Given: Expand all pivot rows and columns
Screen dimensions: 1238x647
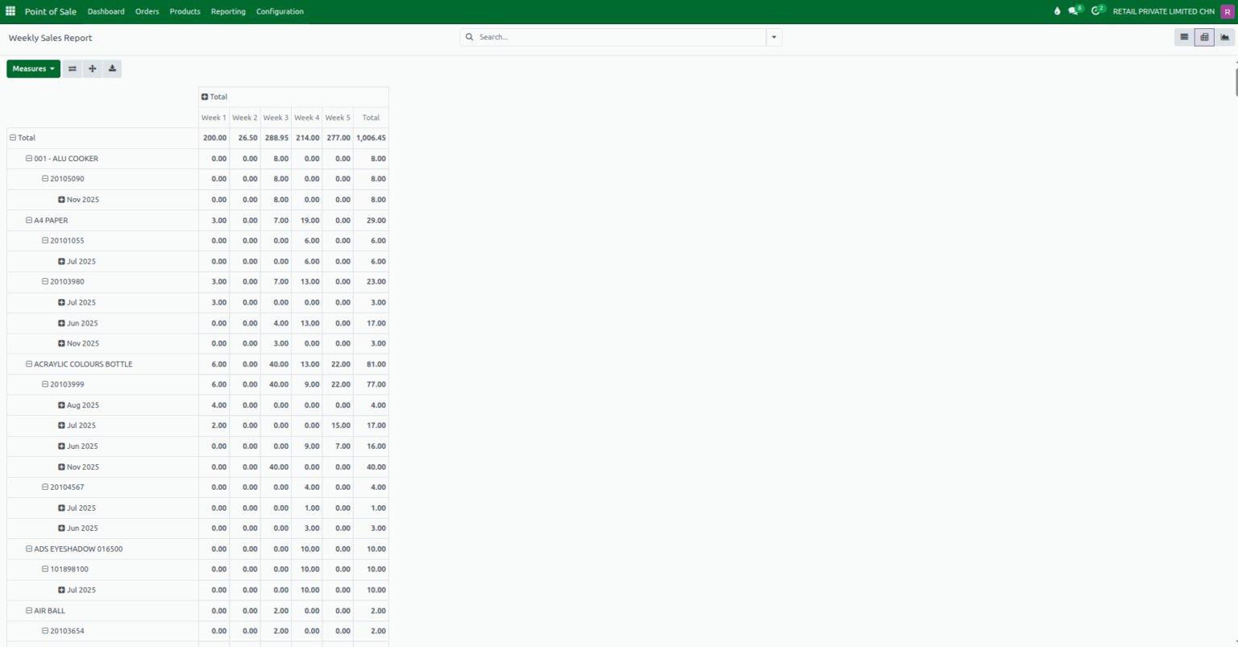Looking at the screenshot, I should (x=92, y=68).
